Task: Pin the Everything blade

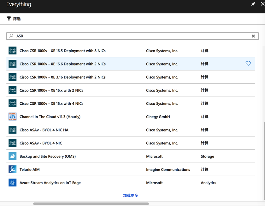Action: click(x=253, y=4)
